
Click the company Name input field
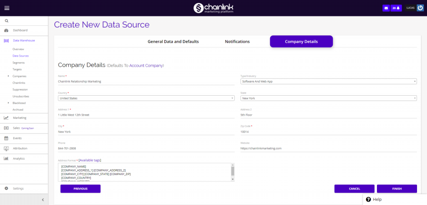point(146,82)
